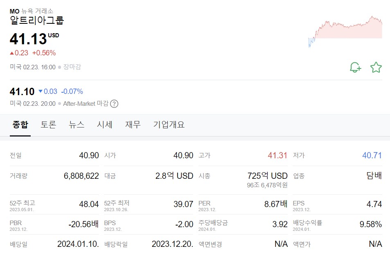The width and height of the screenshot is (390, 253).
Task: Click the 전일 value 40.90
Action: (89, 155)
